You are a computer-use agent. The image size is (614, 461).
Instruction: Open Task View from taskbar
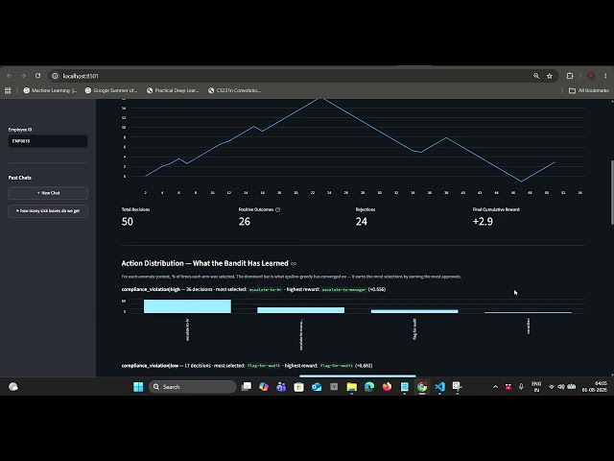pos(247,387)
